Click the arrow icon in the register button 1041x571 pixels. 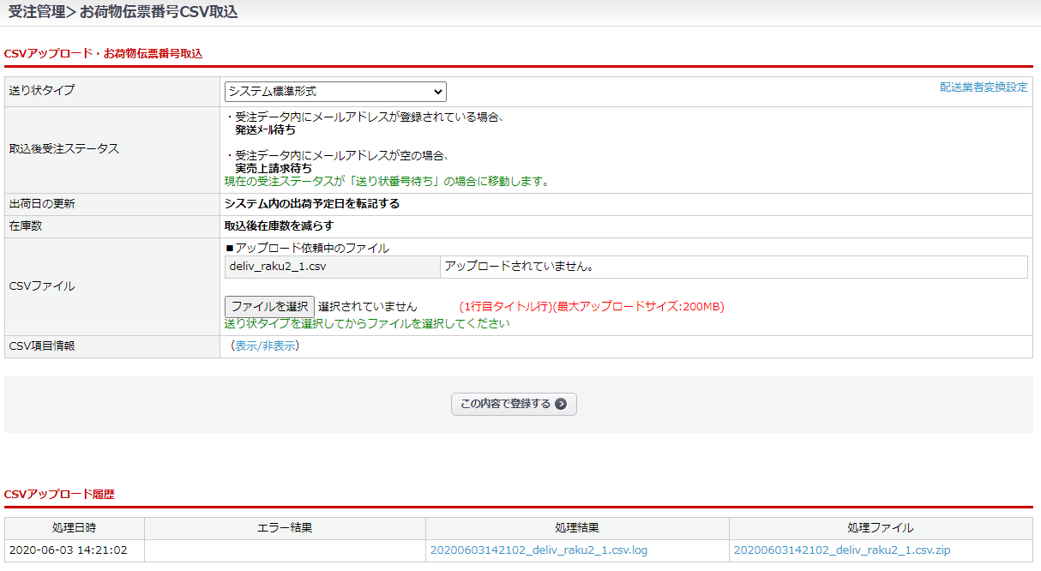(x=561, y=404)
